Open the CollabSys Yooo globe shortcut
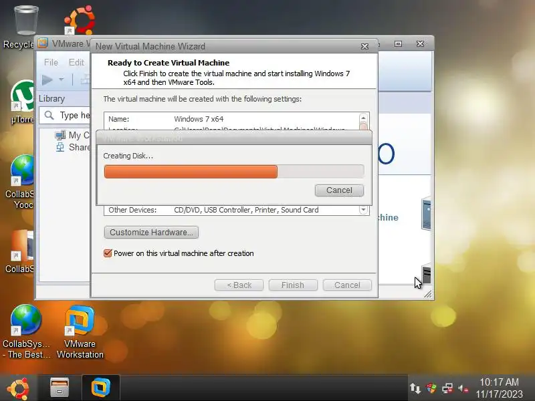This screenshot has width=535, height=401. coord(21,181)
